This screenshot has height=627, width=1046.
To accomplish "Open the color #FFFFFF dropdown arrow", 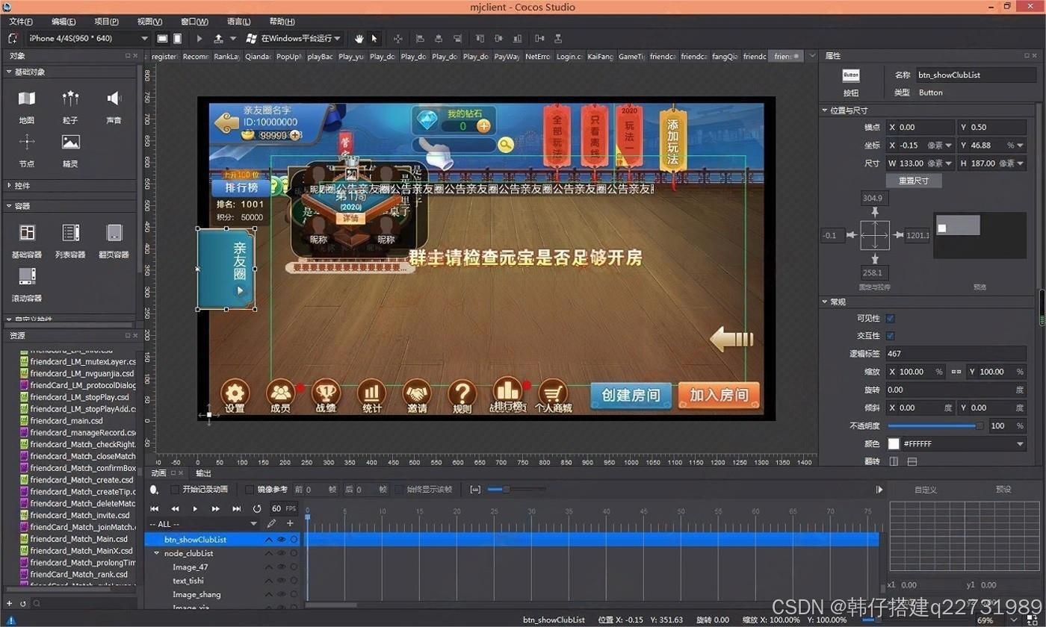I will pos(1021,443).
